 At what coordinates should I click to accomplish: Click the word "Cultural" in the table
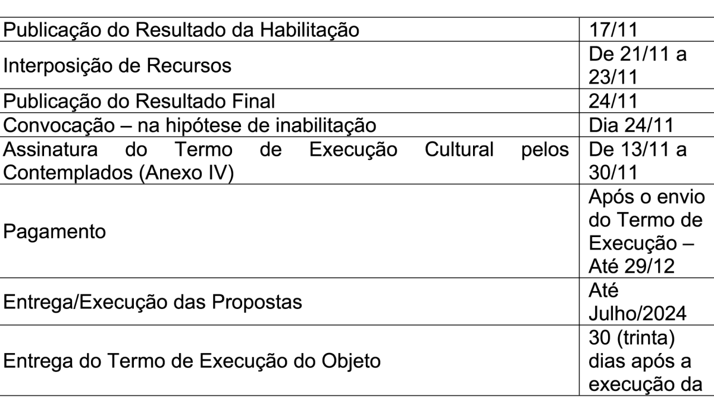[459, 150]
